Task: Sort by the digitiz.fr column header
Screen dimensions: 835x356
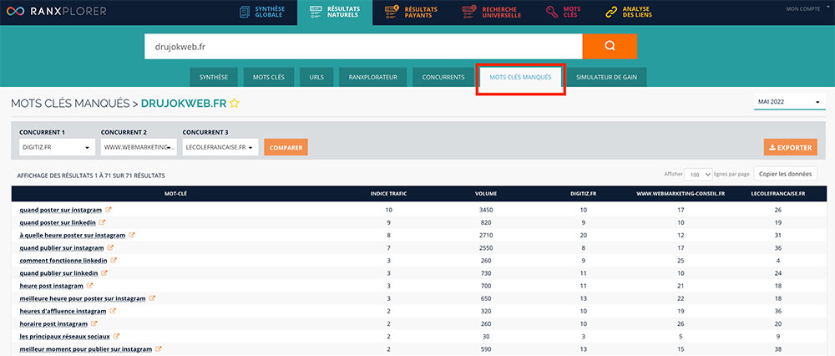Action: [583, 193]
